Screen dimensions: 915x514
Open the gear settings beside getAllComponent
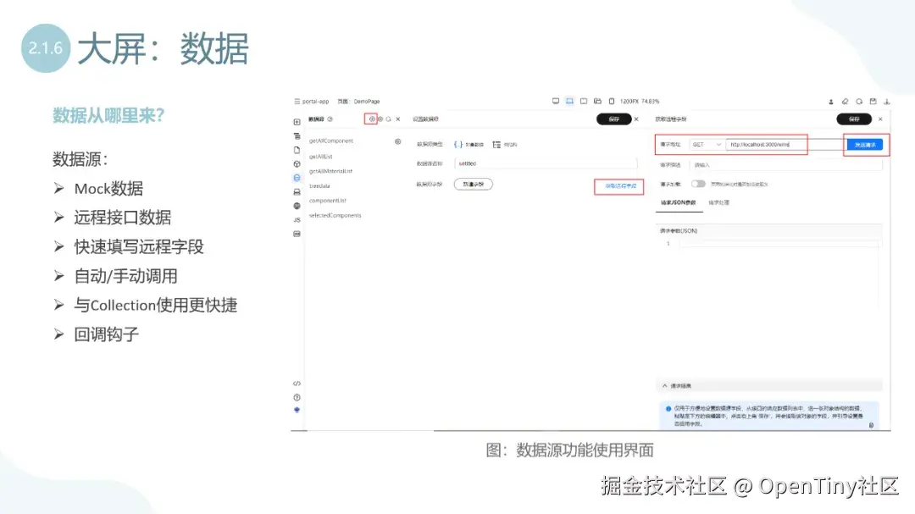[x=397, y=141]
